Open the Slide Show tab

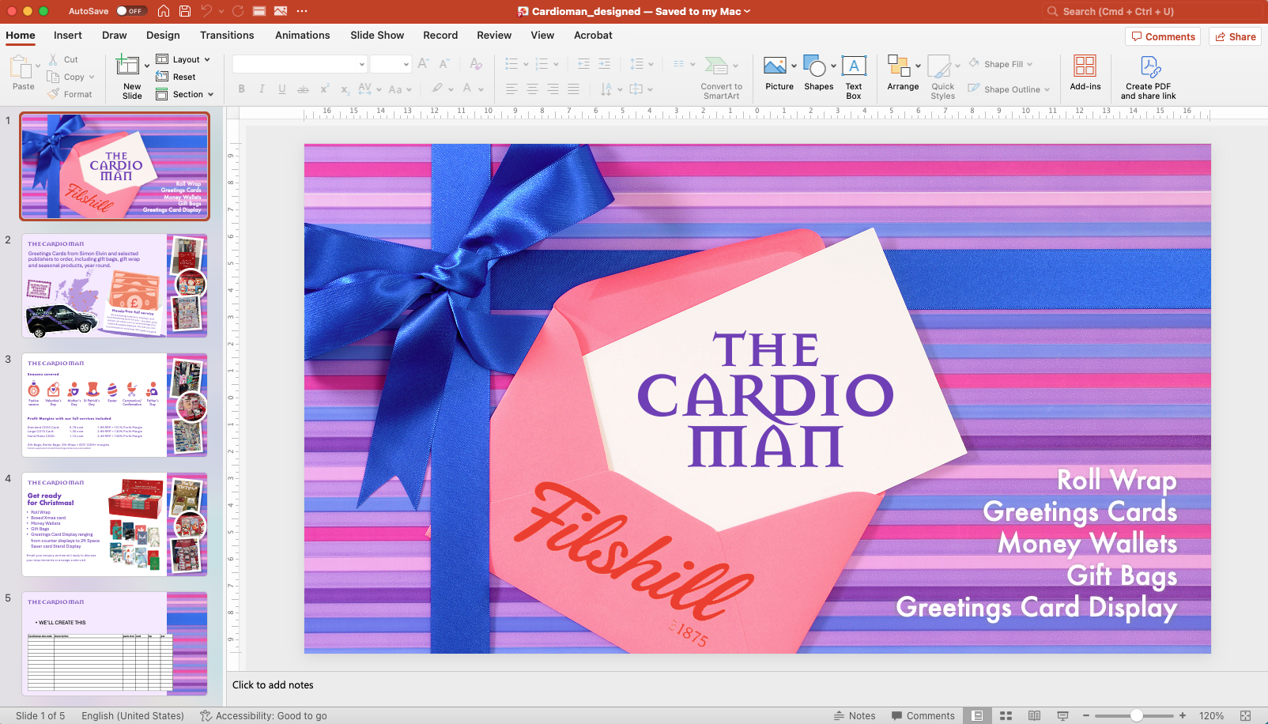point(377,35)
